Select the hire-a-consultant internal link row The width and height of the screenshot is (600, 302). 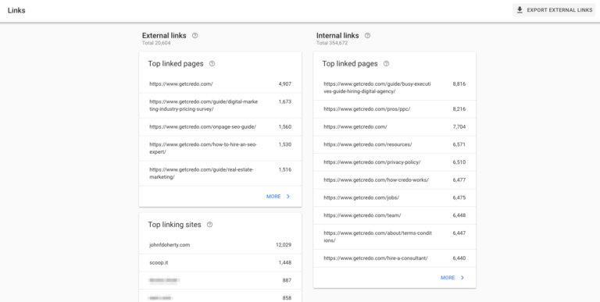pyautogui.click(x=395, y=258)
